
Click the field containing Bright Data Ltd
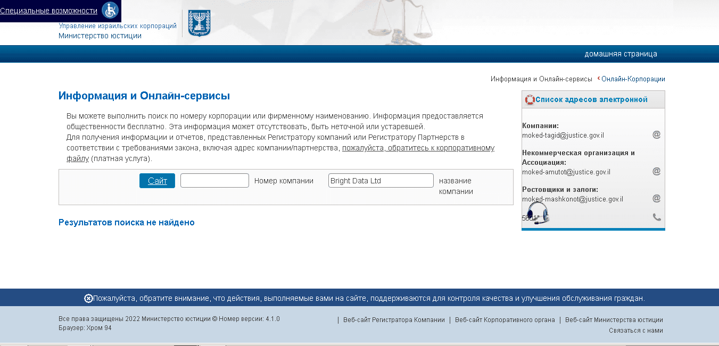(x=381, y=180)
